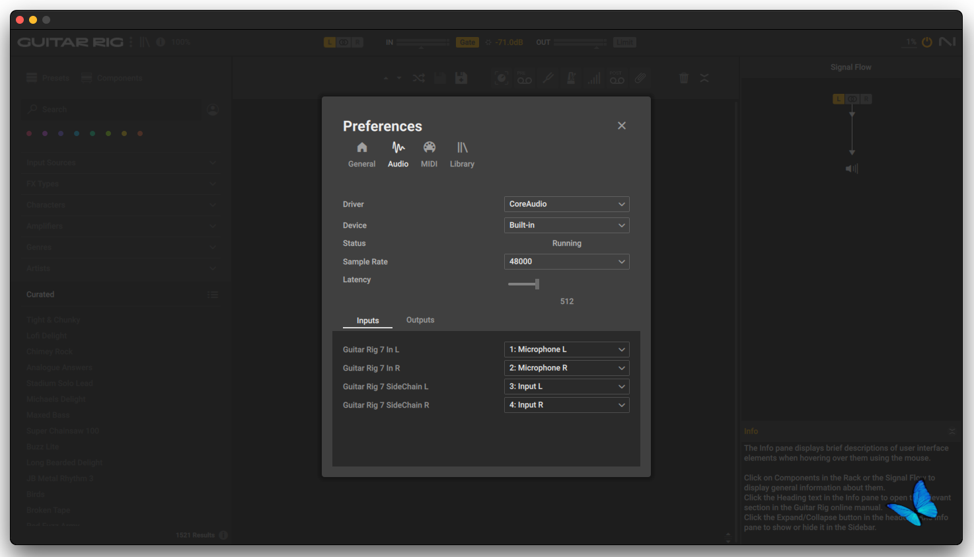
Task: Select the Stadium Solo Lead preset
Action: tap(59, 383)
